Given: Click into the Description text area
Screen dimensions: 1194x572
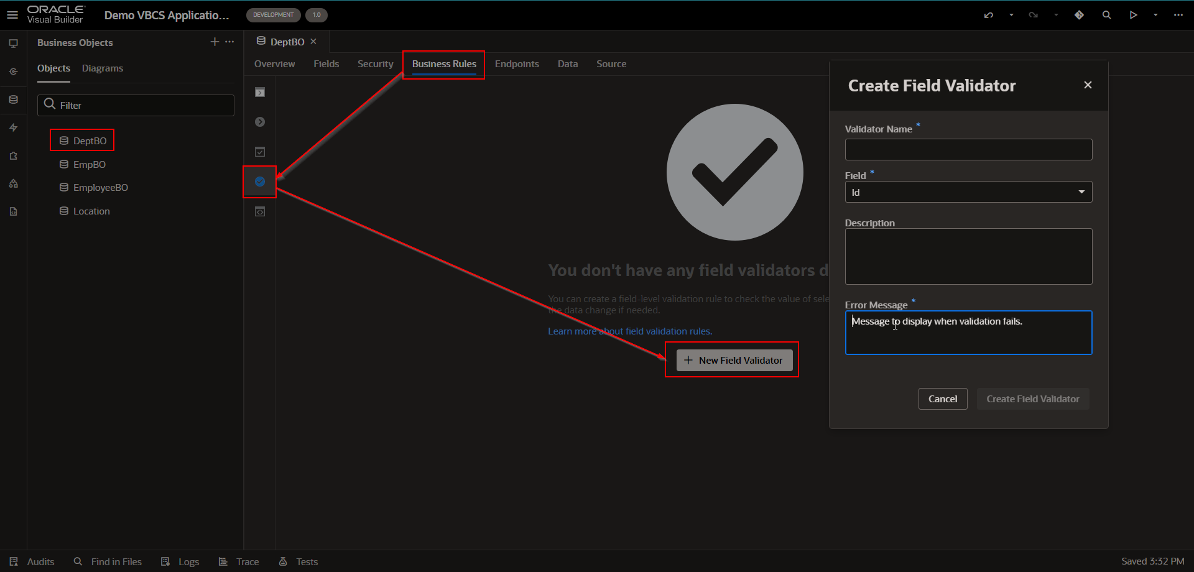Looking at the screenshot, I should coord(968,257).
